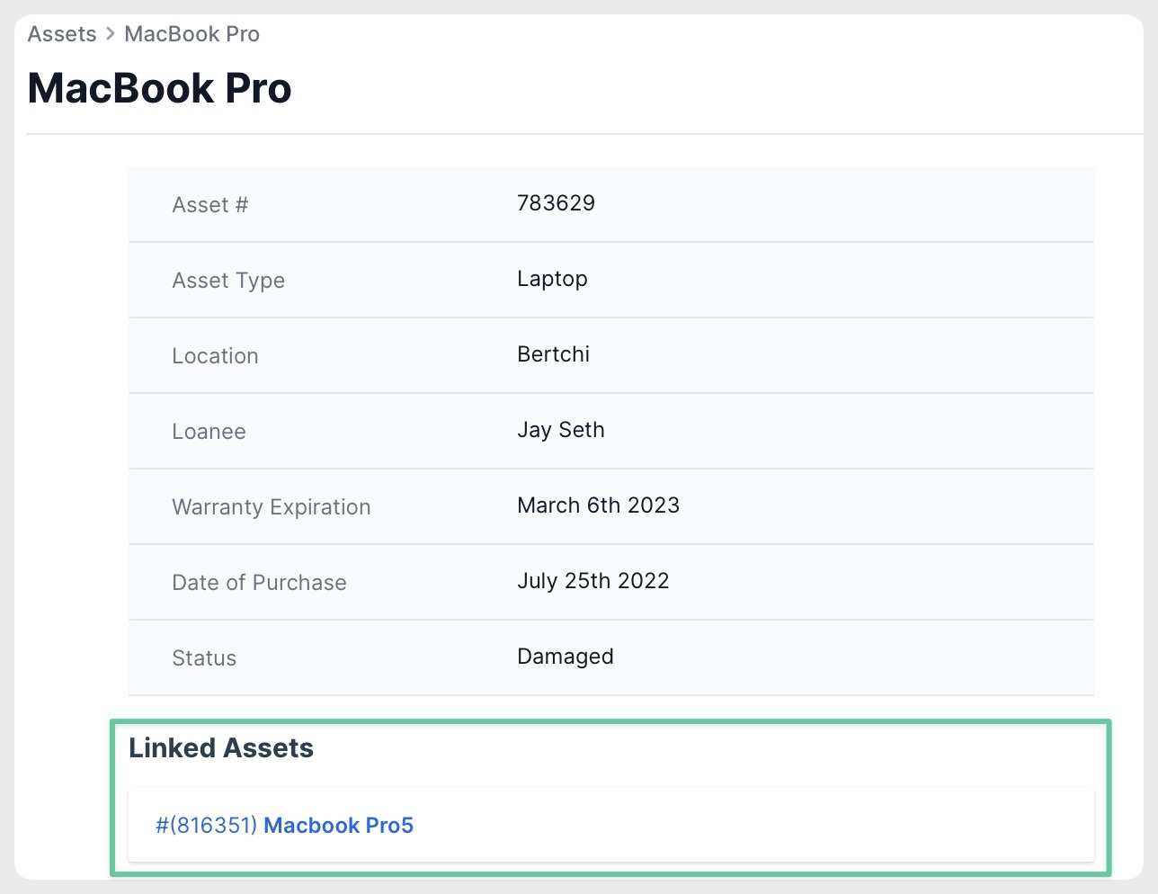
Task: Click the Damaged status value
Action: 565,657
